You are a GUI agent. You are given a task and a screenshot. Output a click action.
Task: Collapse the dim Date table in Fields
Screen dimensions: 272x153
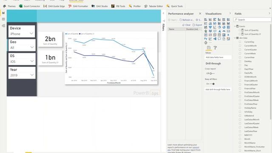pos(235,38)
